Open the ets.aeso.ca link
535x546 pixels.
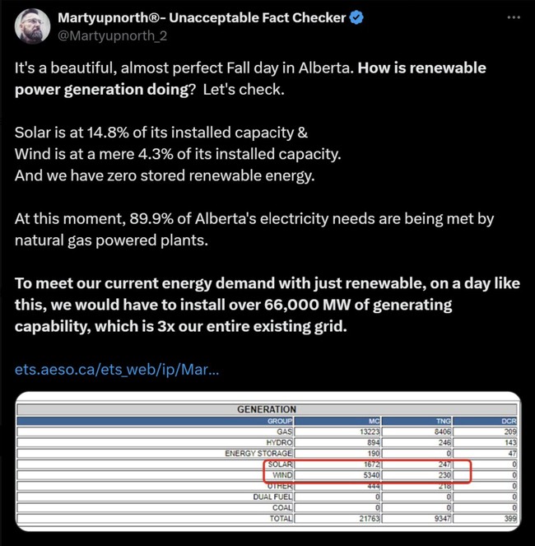pyautogui.click(x=117, y=369)
